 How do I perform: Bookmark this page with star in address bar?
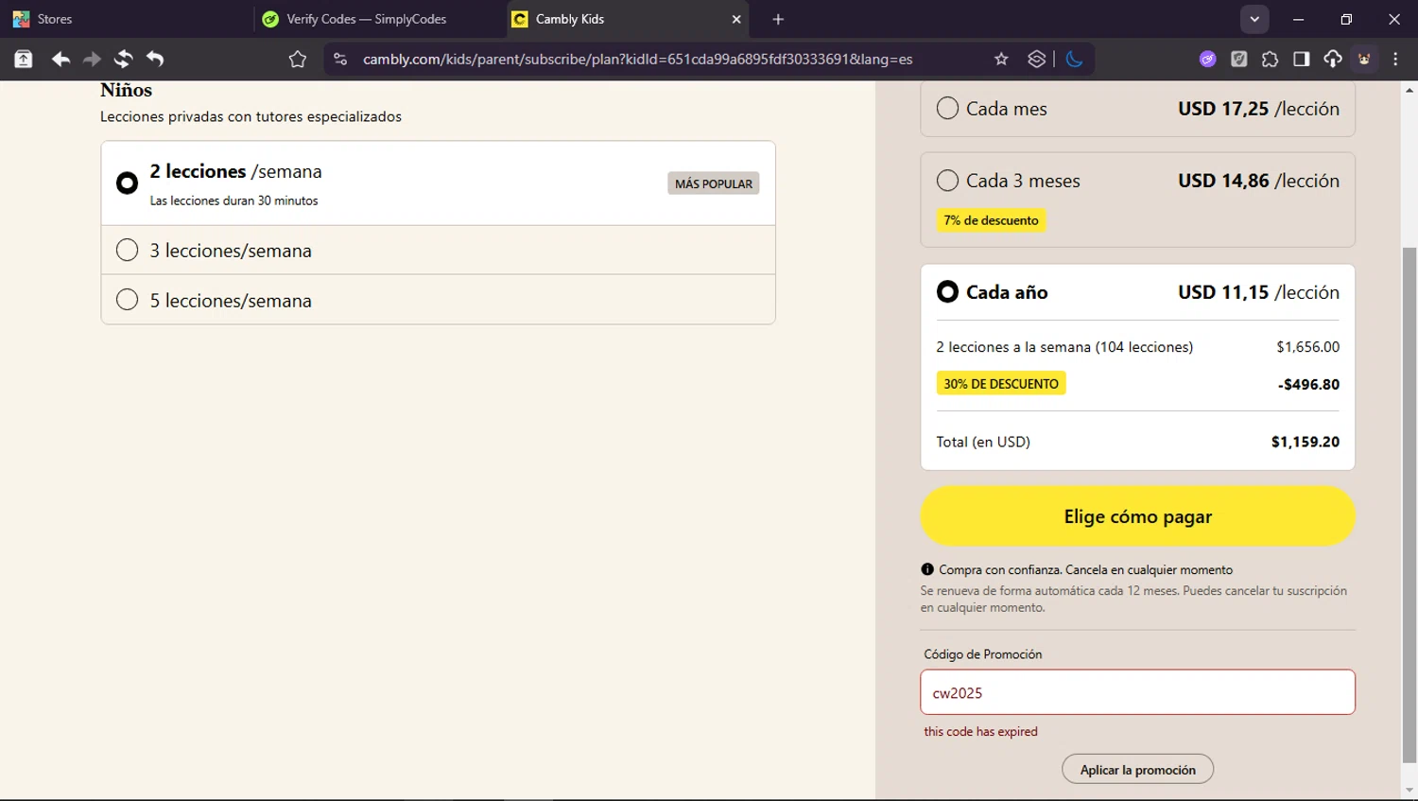click(x=1001, y=59)
